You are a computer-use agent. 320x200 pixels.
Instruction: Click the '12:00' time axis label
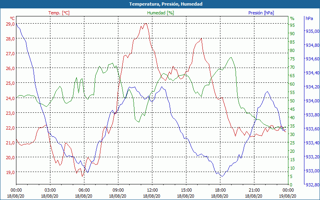pyautogui.click(x=152, y=190)
